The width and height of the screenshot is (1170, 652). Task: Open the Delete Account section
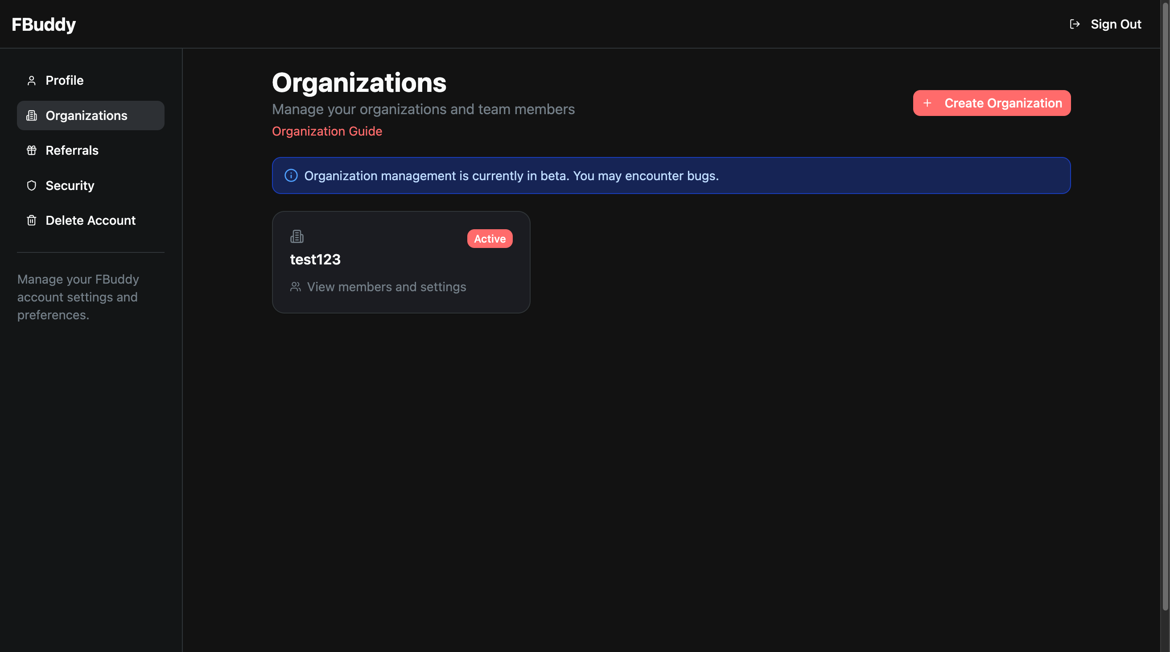(x=91, y=220)
